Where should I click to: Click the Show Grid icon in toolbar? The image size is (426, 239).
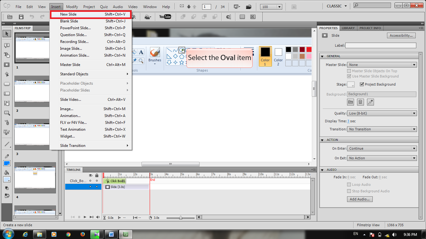coord(242,17)
